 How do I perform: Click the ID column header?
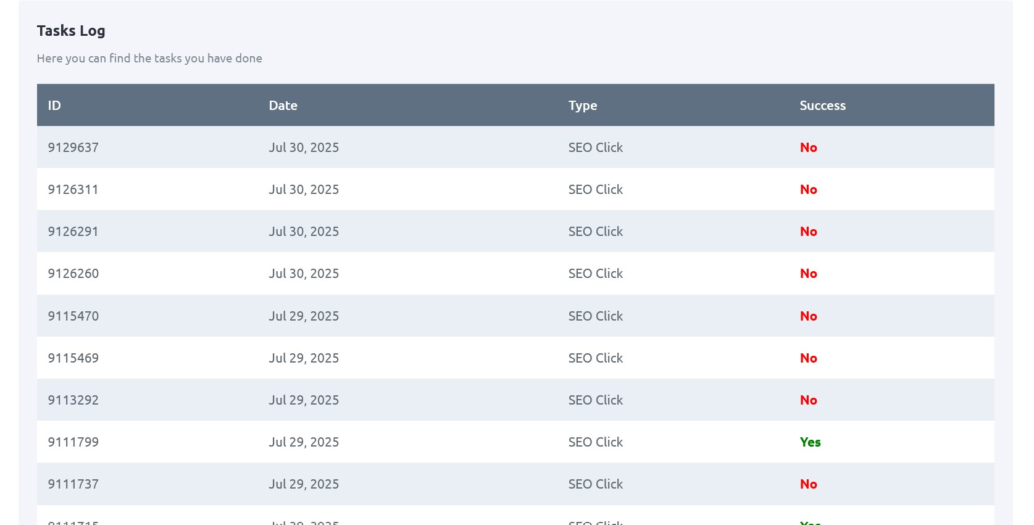click(x=54, y=106)
